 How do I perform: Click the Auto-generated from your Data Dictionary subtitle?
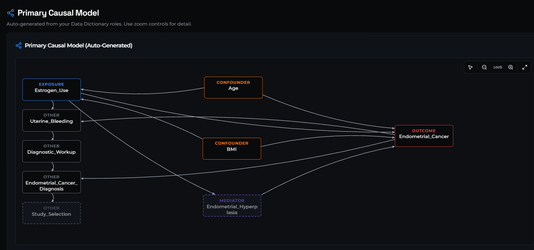pos(99,24)
